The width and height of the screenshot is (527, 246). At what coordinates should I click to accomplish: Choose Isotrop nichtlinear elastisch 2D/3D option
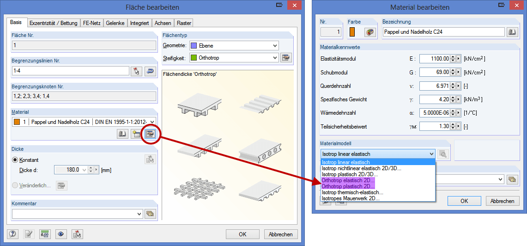coord(378,168)
